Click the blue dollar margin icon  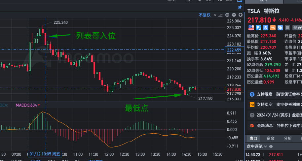click(266, 28)
